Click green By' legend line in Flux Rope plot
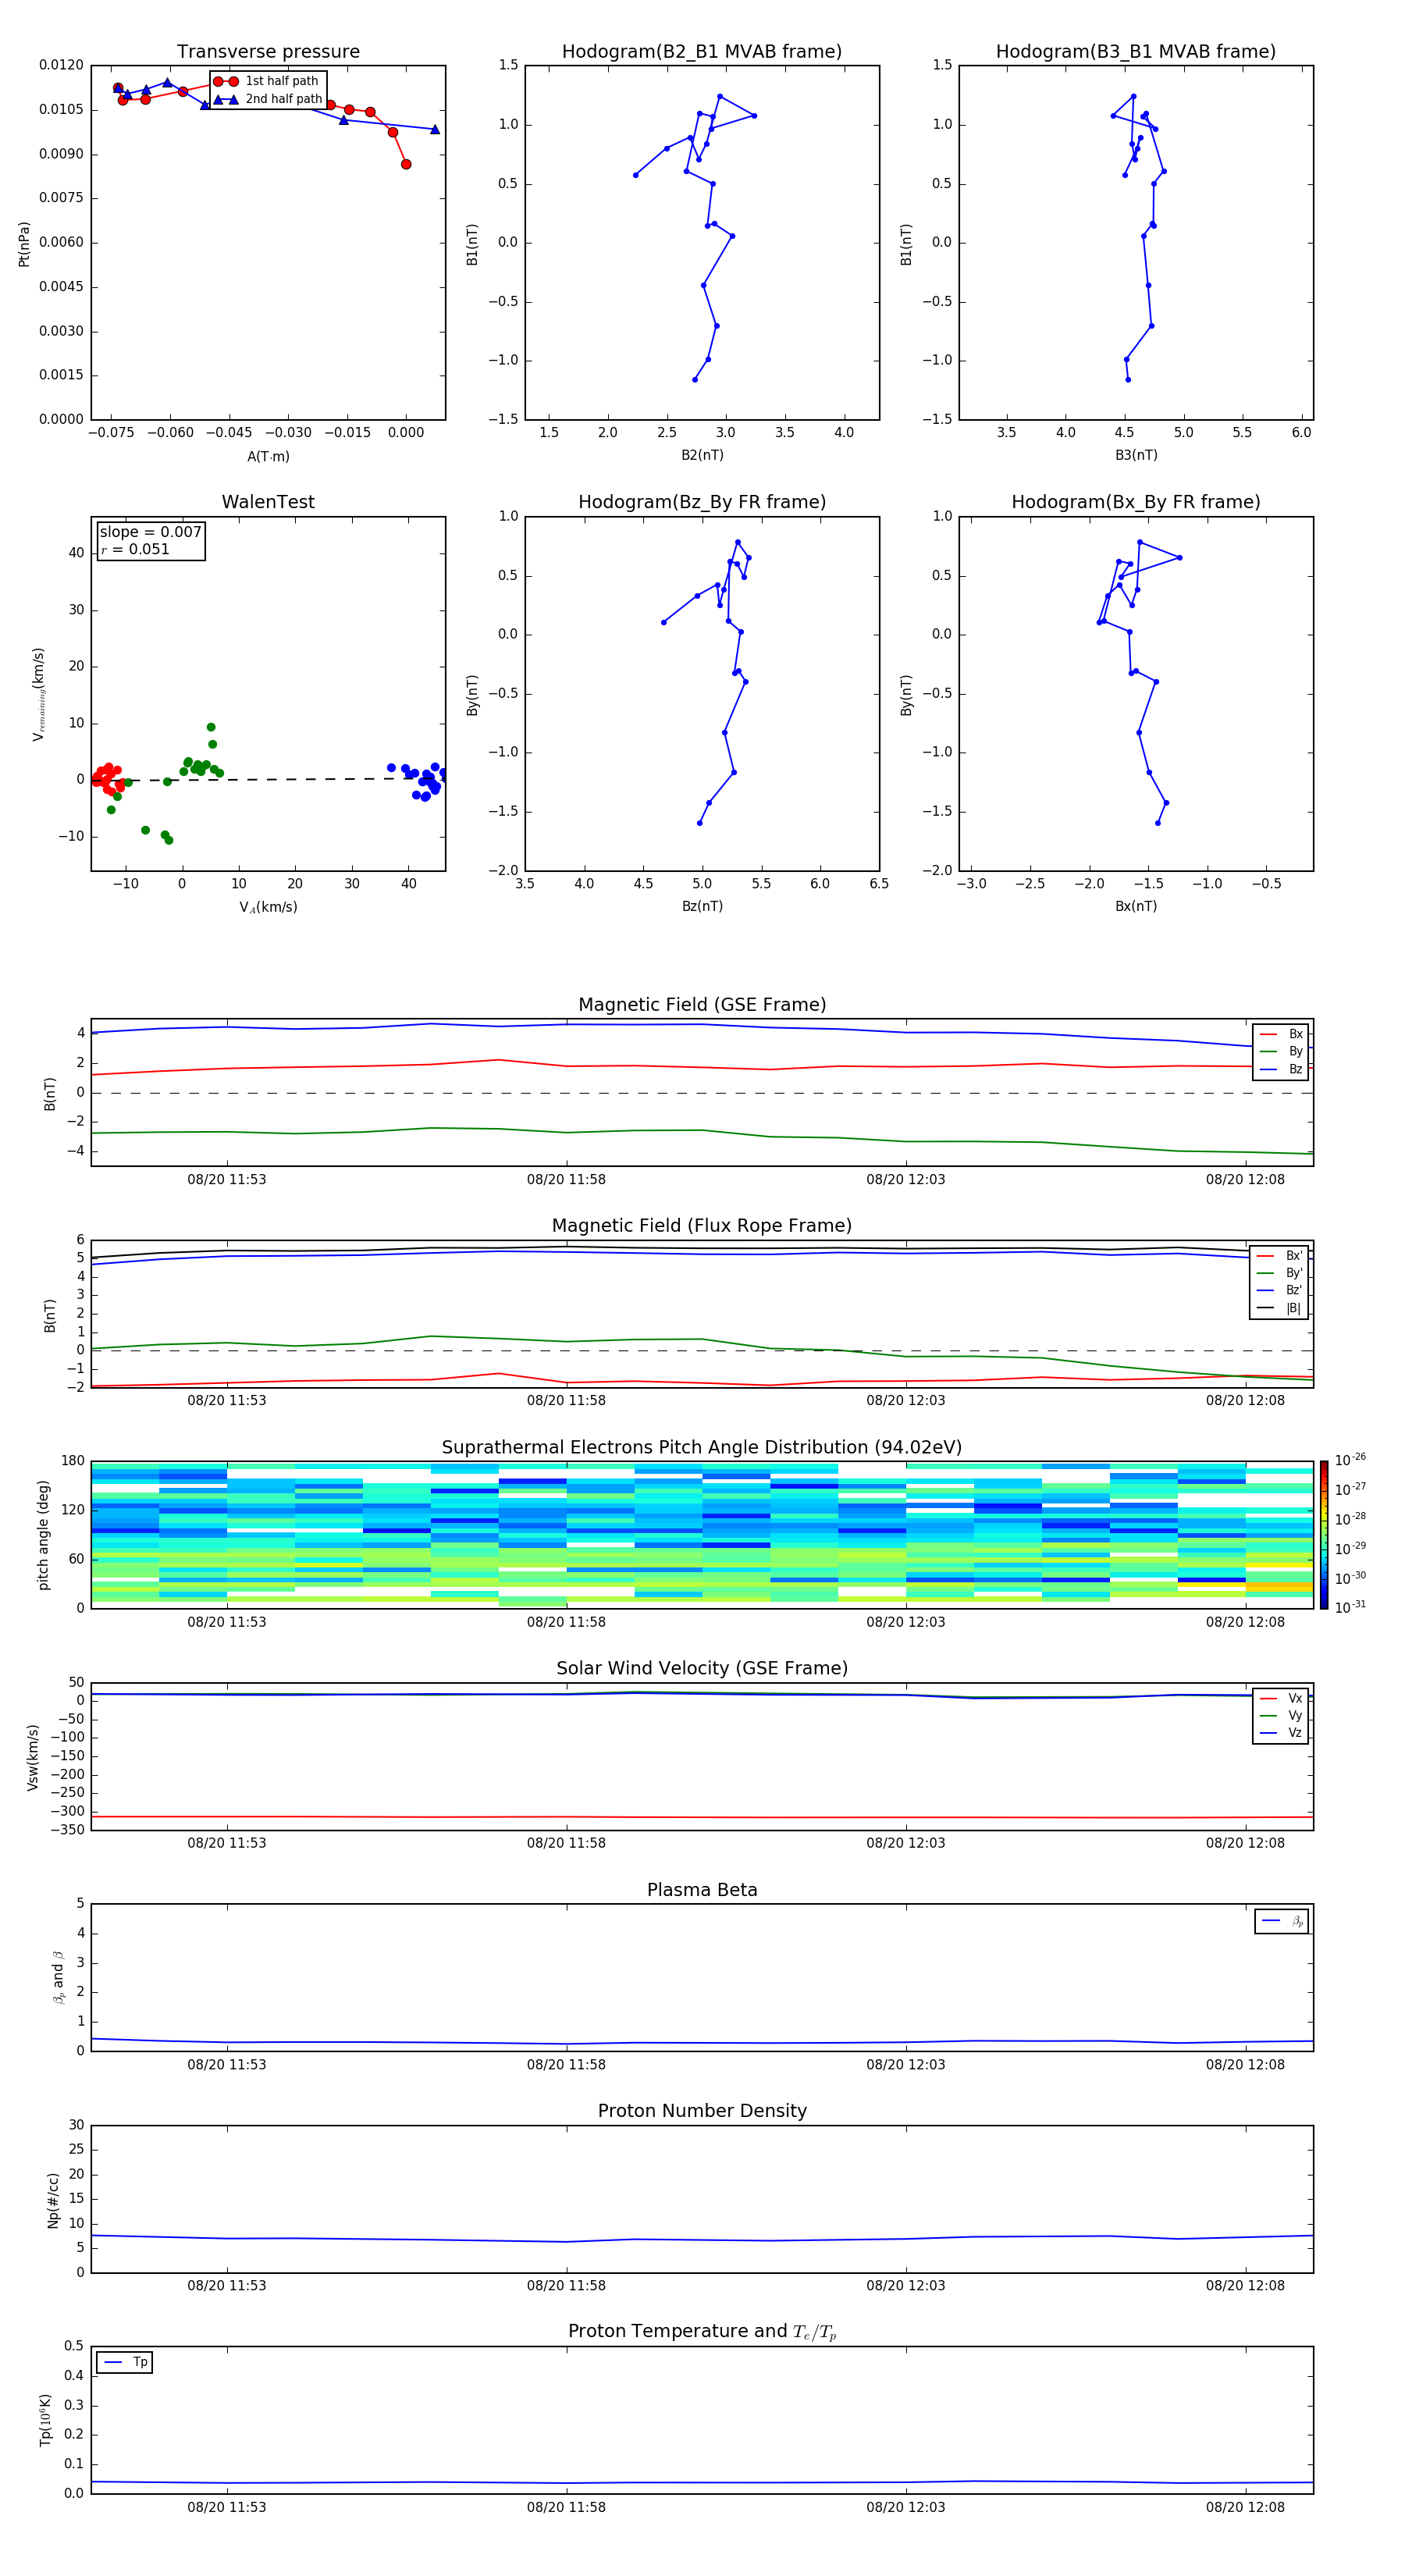1405x2576 pixels. coord(1266,1273)
